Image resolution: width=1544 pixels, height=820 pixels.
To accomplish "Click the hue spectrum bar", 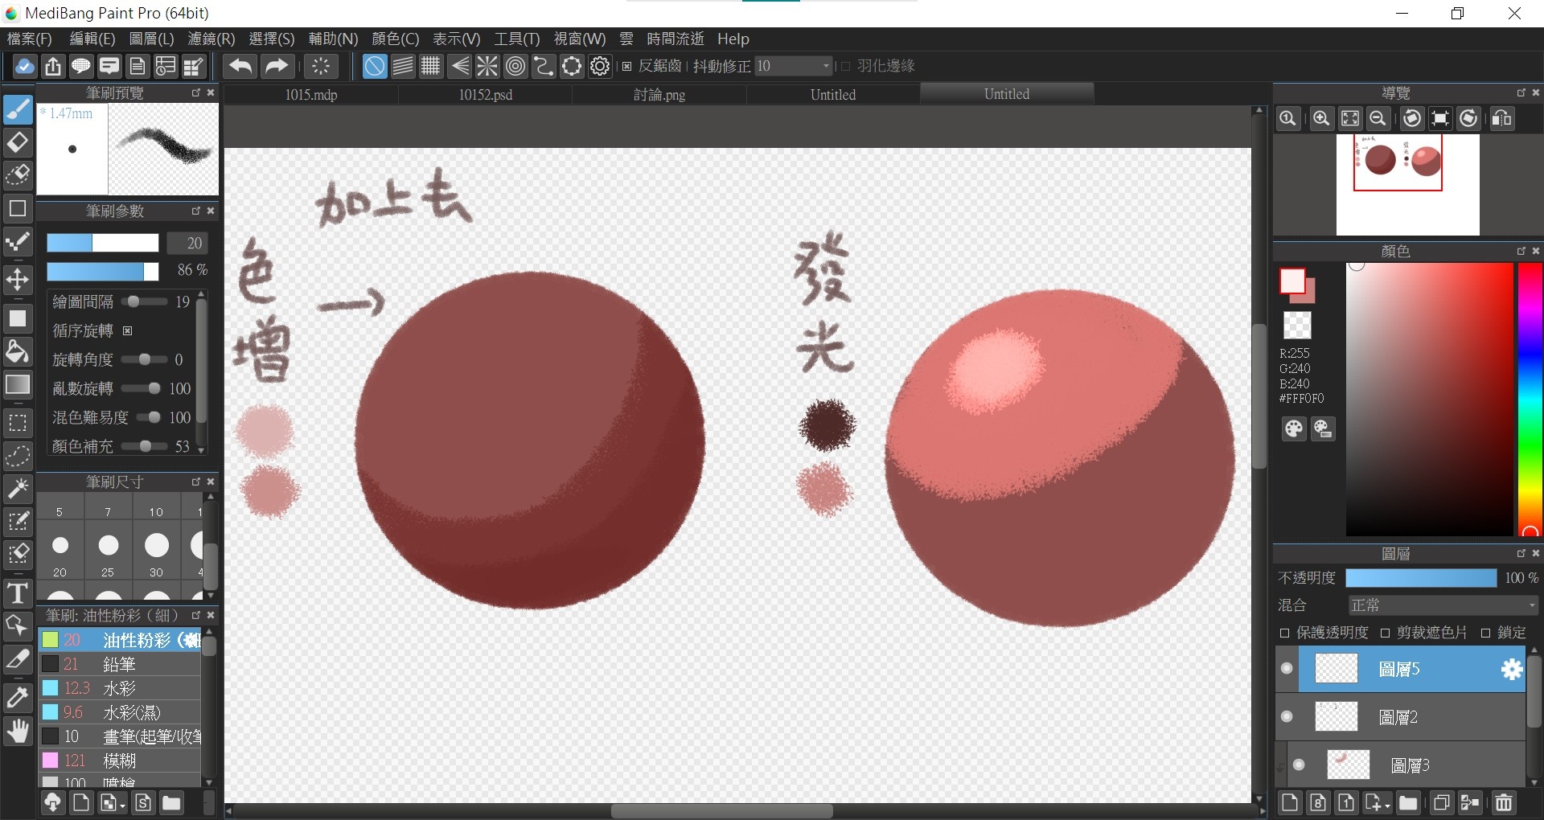I will click(x=1530, y=399).
